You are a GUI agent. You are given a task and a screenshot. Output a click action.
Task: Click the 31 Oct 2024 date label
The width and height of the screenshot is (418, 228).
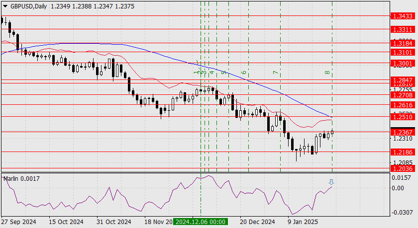[x=113, y=222]
